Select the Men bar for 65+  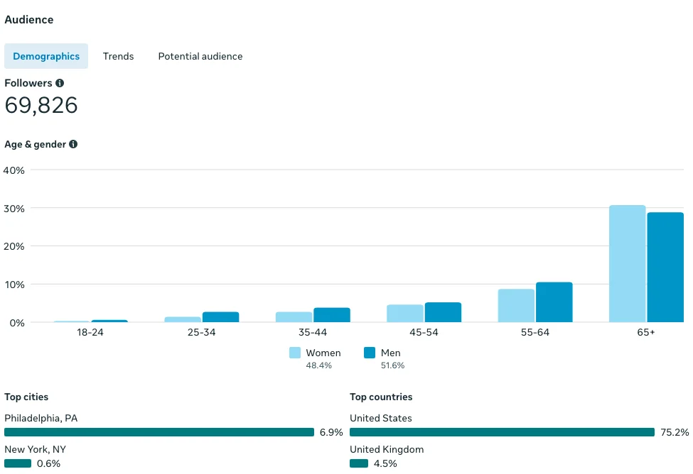tap(665, 268)
